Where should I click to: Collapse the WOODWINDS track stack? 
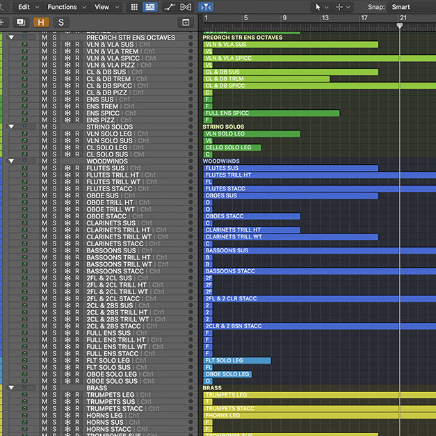[x=10, y=161]
